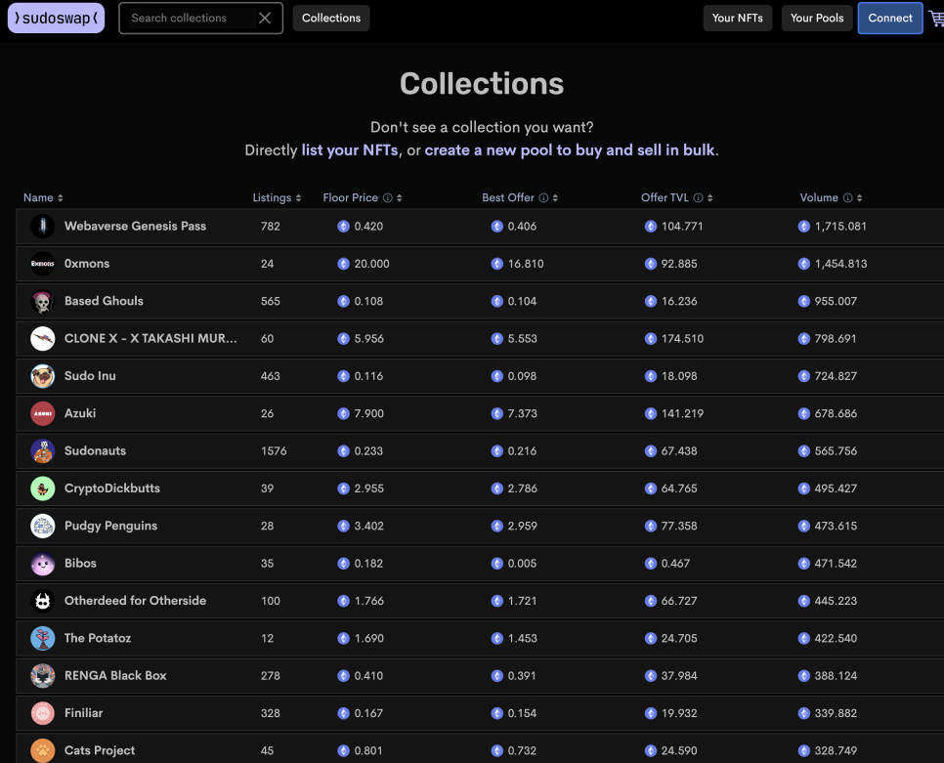Click Azuki best offer 7.373
This screenshot has height=763, width=944.
(x=522, y=413)
